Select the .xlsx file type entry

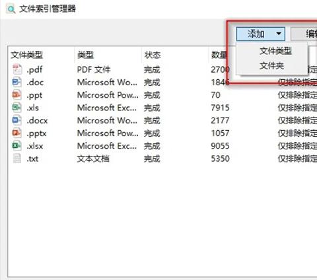pos(35,146)
